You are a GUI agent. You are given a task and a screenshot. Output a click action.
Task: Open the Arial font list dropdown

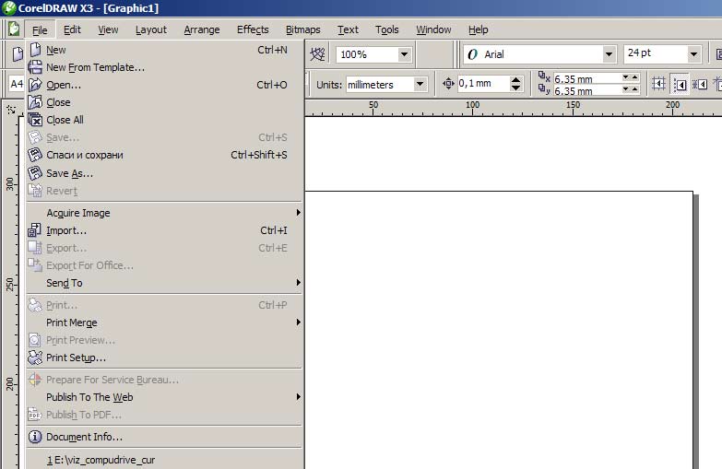(609, 54)
